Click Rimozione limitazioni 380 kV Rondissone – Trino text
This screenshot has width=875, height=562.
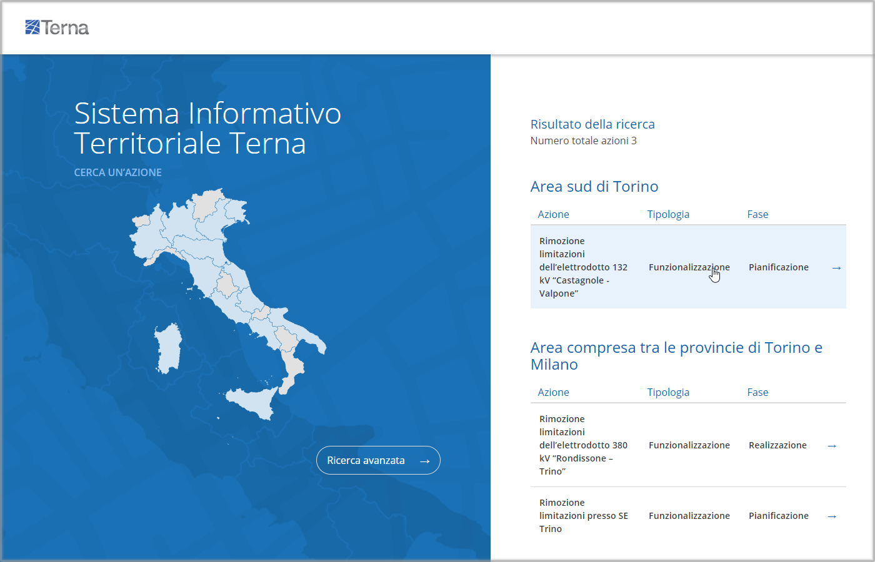pos(583,445)
